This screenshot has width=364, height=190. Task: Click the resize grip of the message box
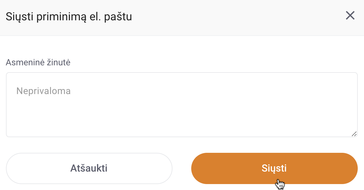click(x=354, y=134)
